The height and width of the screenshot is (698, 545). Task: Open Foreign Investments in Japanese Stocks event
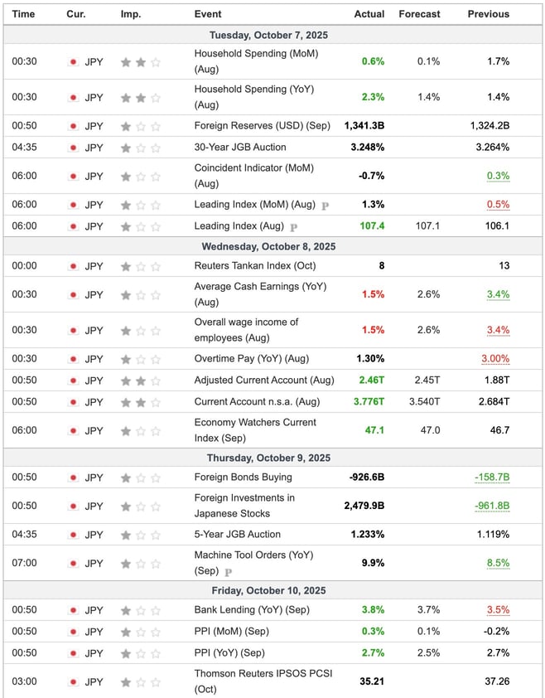click(x=244, y=506)
